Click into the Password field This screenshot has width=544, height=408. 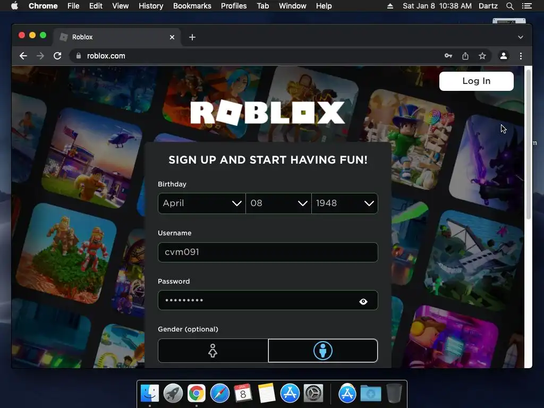point(268,300)
